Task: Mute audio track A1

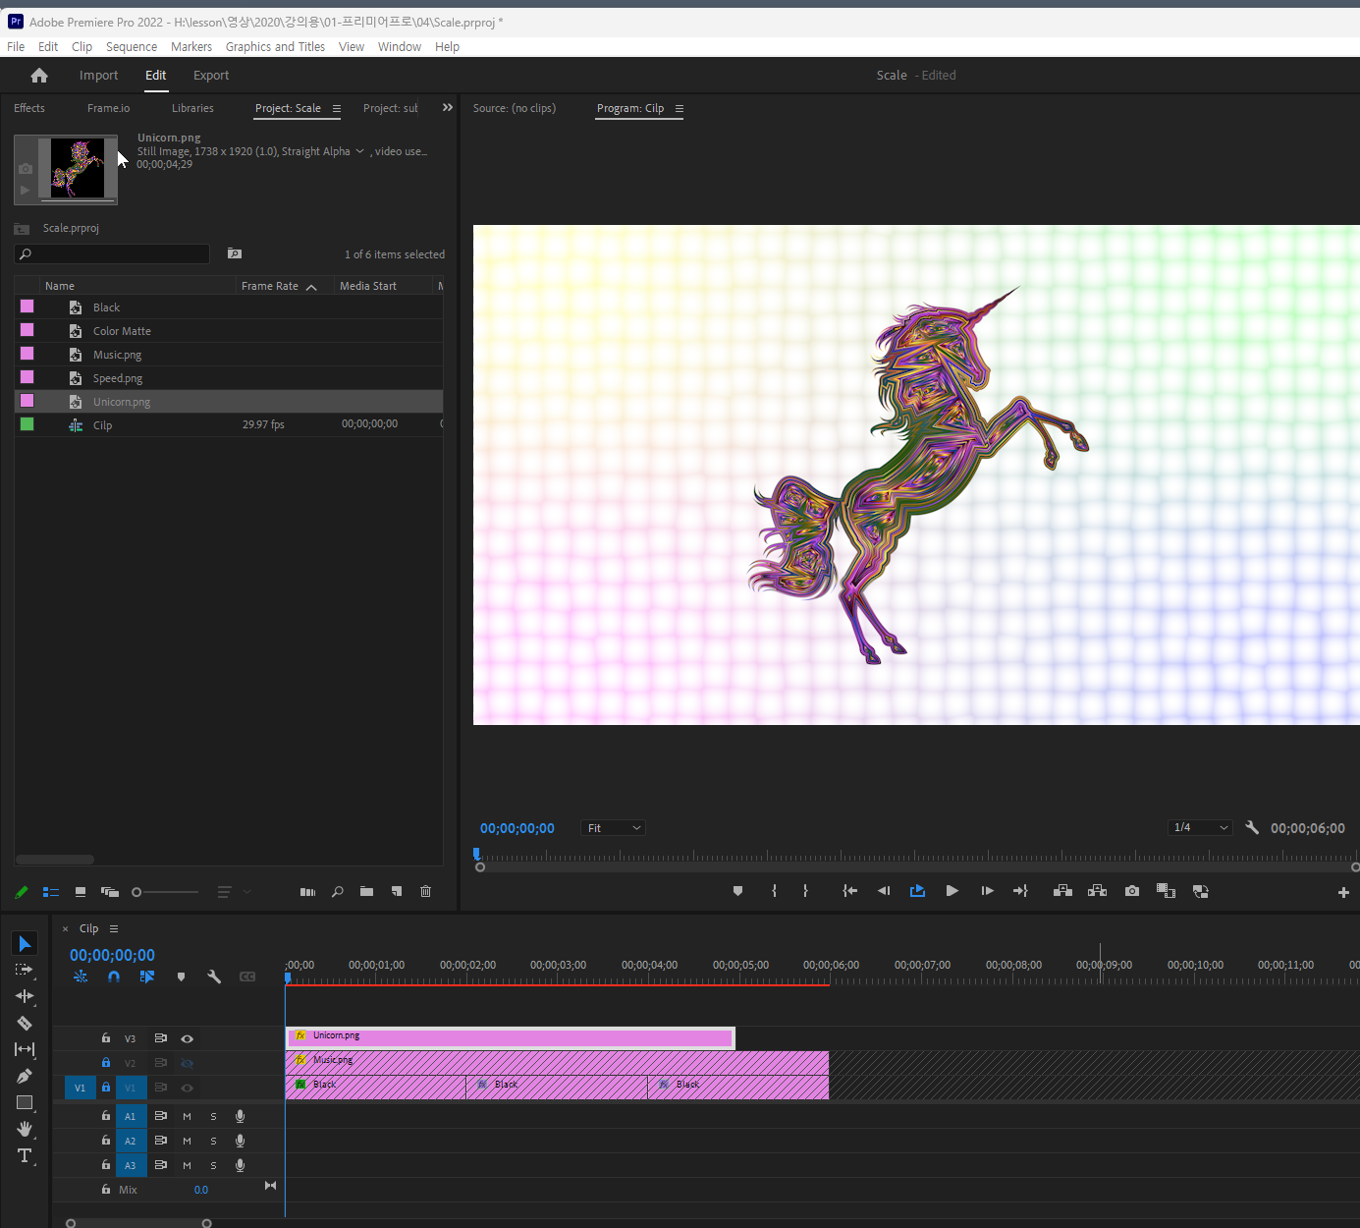Action: (187, 1116)
